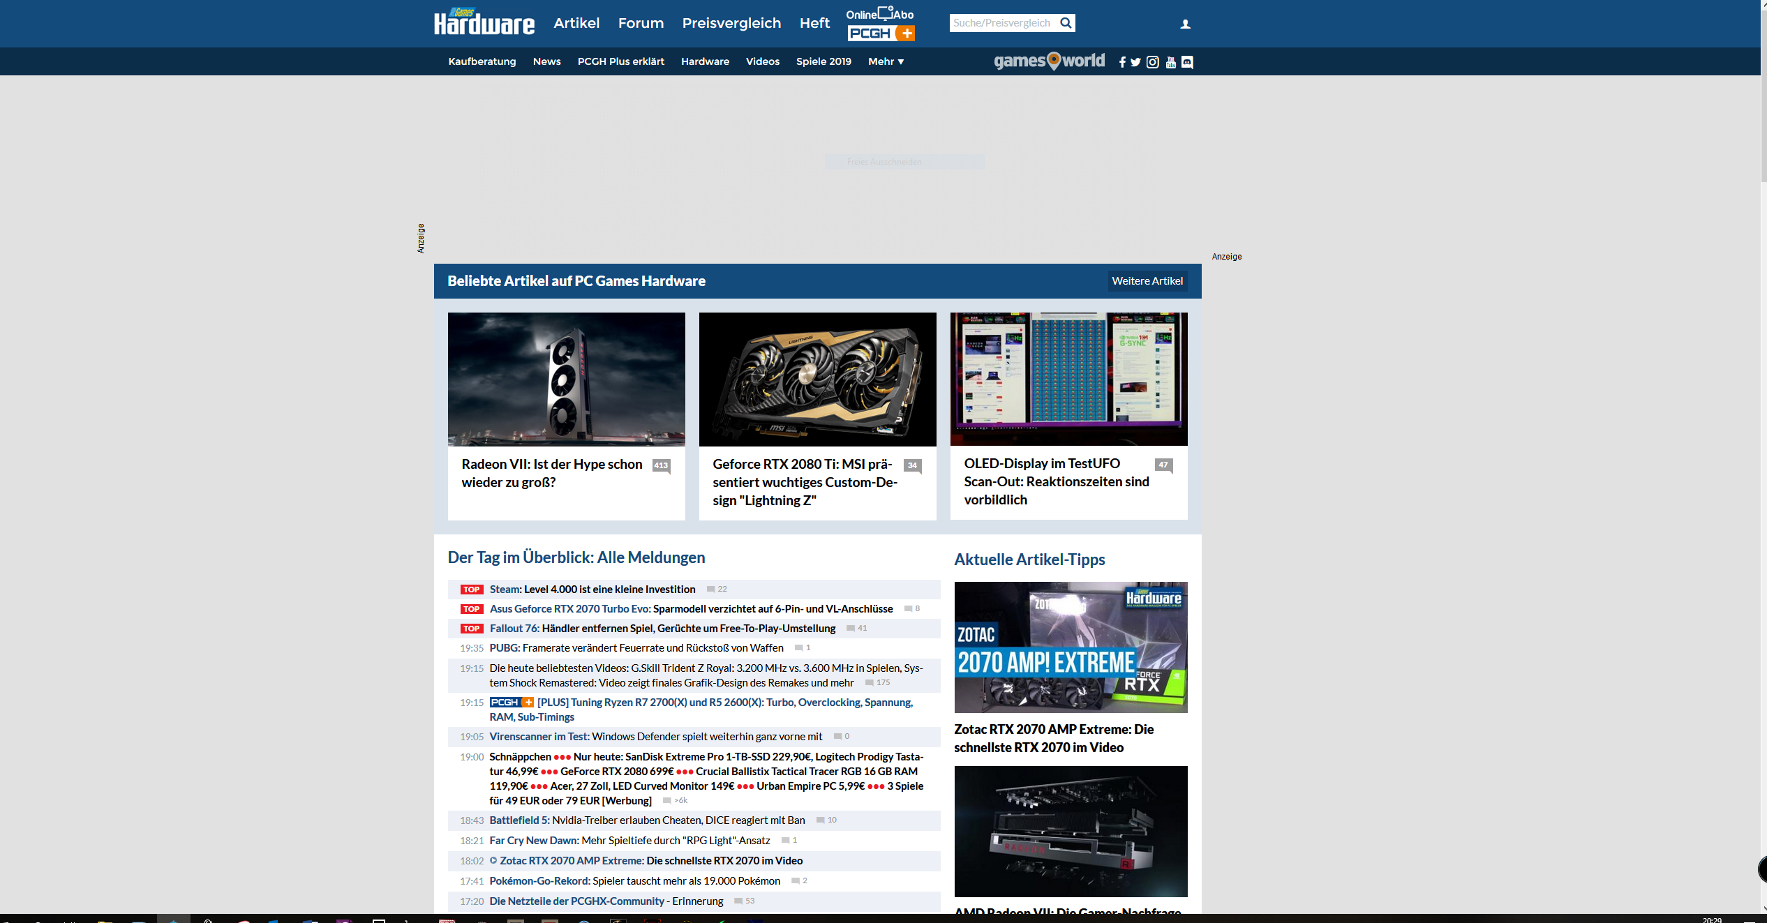This screenshot has height=923, width=1767.
Task: Open the Far Cry New Dawn news item
Action: [629, 841]
